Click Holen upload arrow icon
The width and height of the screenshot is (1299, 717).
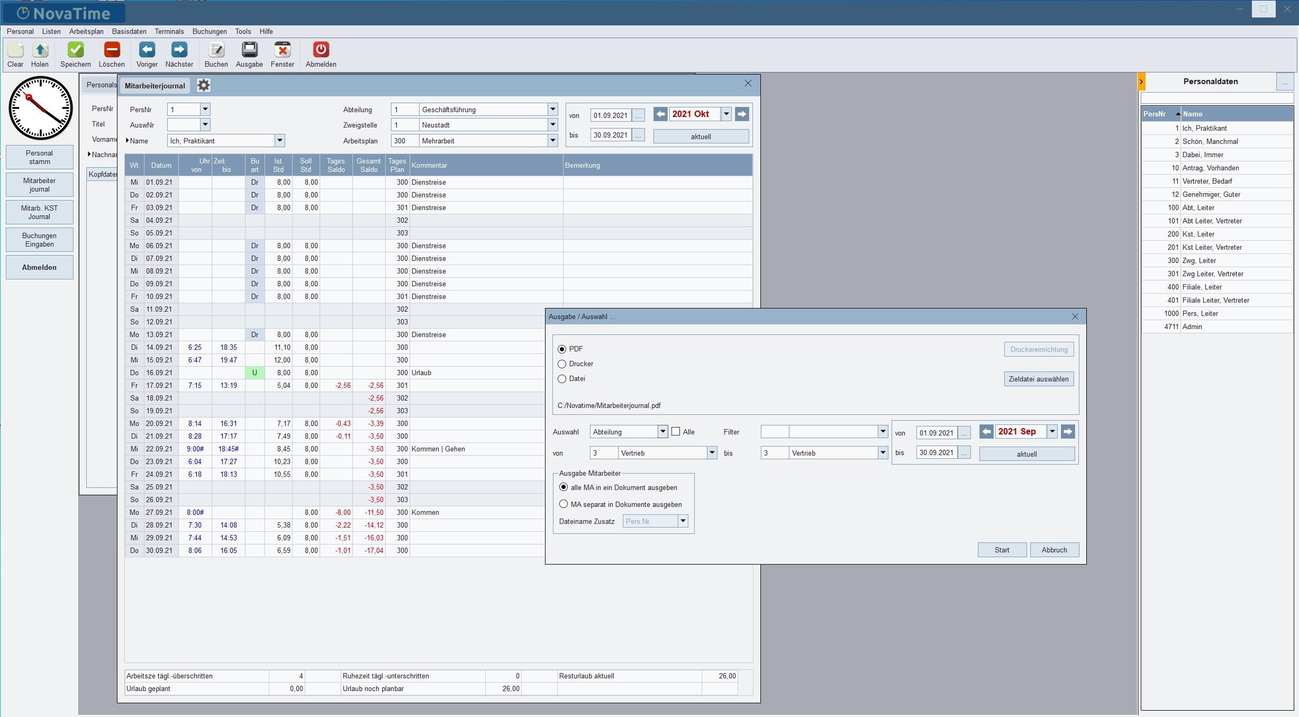pos(40,50)
